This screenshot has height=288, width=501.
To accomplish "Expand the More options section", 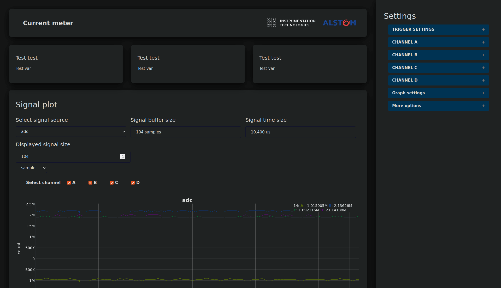I will point(439,106).
